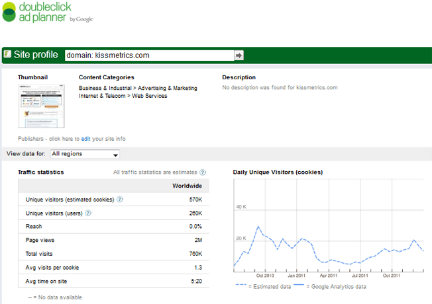Click the Description heading

(239, 77)
